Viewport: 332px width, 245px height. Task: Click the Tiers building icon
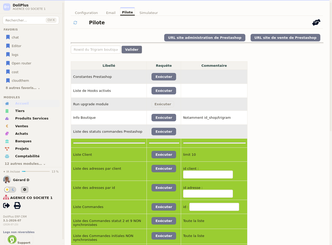pyautogui.click(x=7, y=111)
